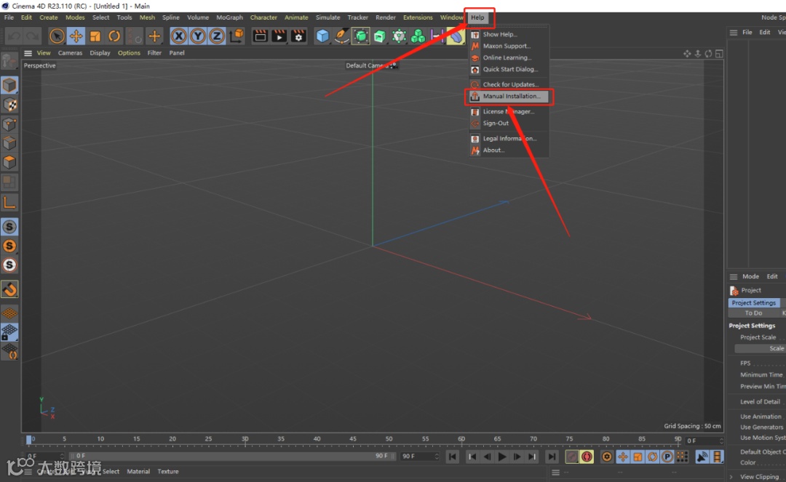Click the end frame 90 F field
The image size is (786, 482).
pyautogui.click(x=420, y=456)
